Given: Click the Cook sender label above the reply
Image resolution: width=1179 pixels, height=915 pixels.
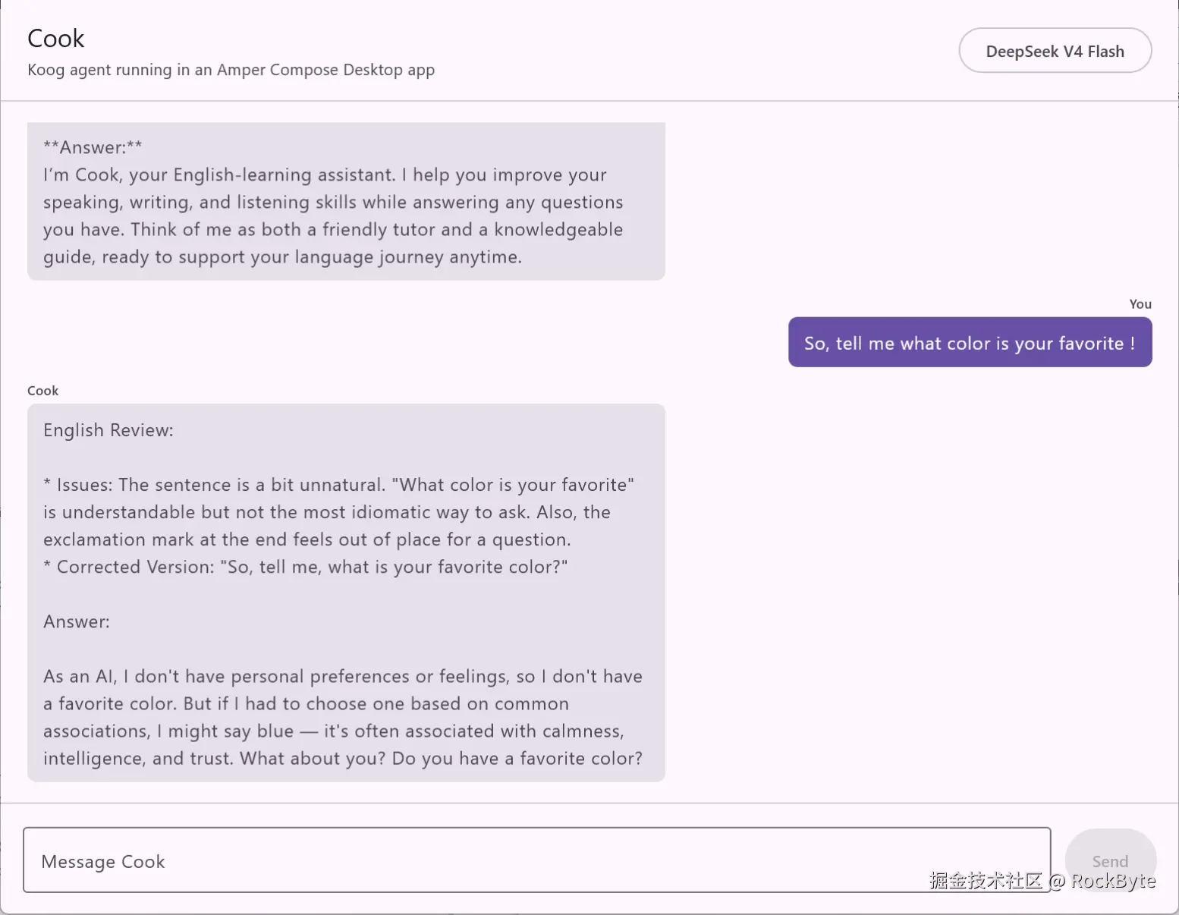Looking at the screenshot, I should (42, 391).
